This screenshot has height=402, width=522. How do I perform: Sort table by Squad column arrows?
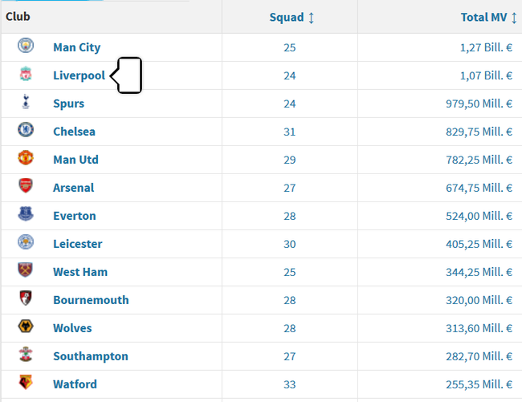pyautogui.click(x=312, y=18)
